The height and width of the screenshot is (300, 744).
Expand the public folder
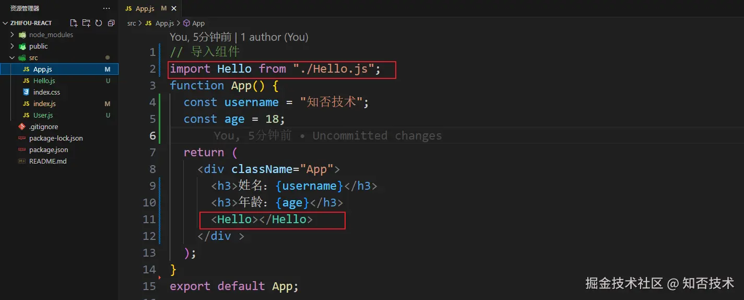(x=12, y=46)
